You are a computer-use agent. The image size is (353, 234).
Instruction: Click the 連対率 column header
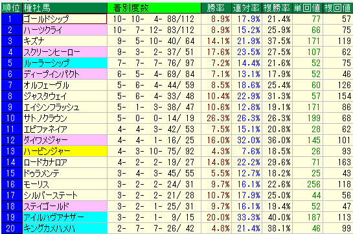coord(247,8)
